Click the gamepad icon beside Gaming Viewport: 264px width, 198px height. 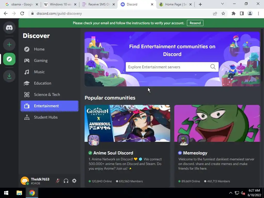pos(27,60)
